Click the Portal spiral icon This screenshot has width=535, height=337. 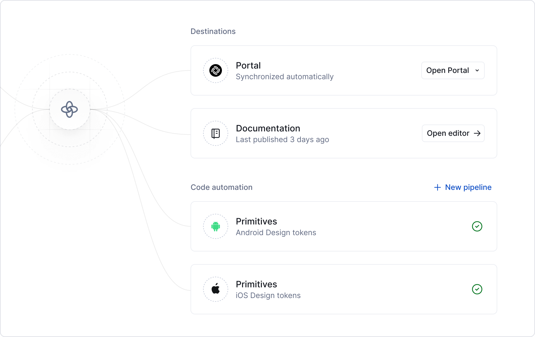(x=215, y=70)
